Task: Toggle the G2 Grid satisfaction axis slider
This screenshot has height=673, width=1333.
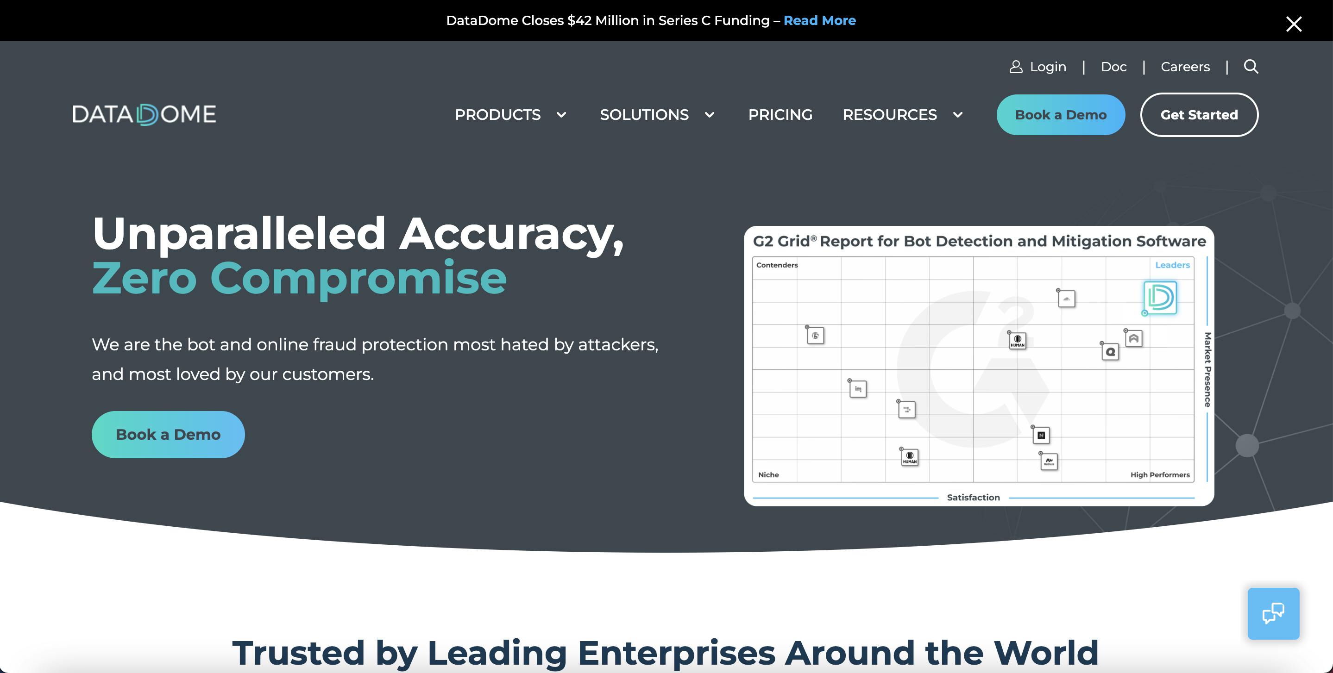Action: (x=973, y=496)
